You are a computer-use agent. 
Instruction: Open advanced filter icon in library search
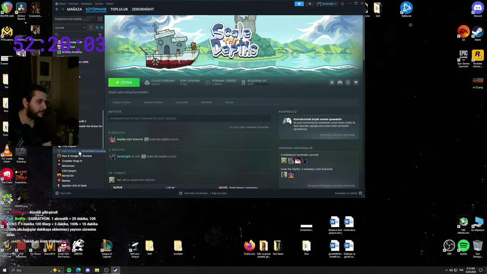point(100,35)
